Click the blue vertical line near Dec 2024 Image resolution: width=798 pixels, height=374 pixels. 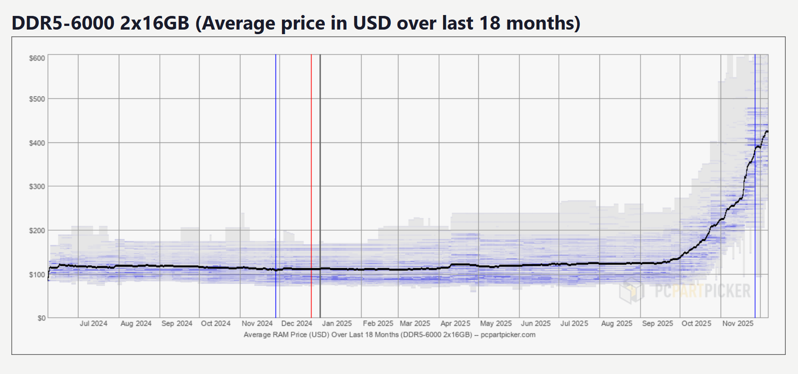pyautogui.click(x=276, y=182)
